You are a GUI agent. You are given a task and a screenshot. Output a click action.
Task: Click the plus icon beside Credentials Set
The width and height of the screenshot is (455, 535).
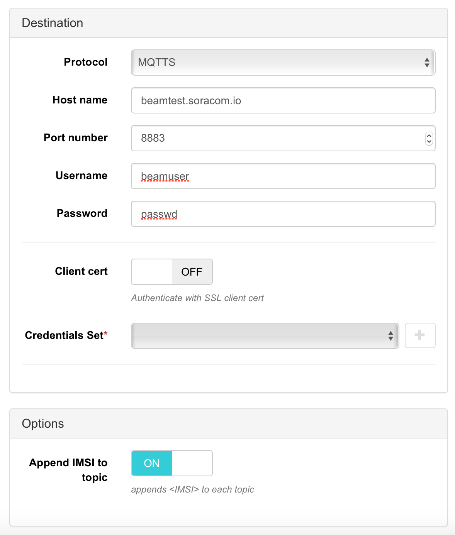pos(420,335)
